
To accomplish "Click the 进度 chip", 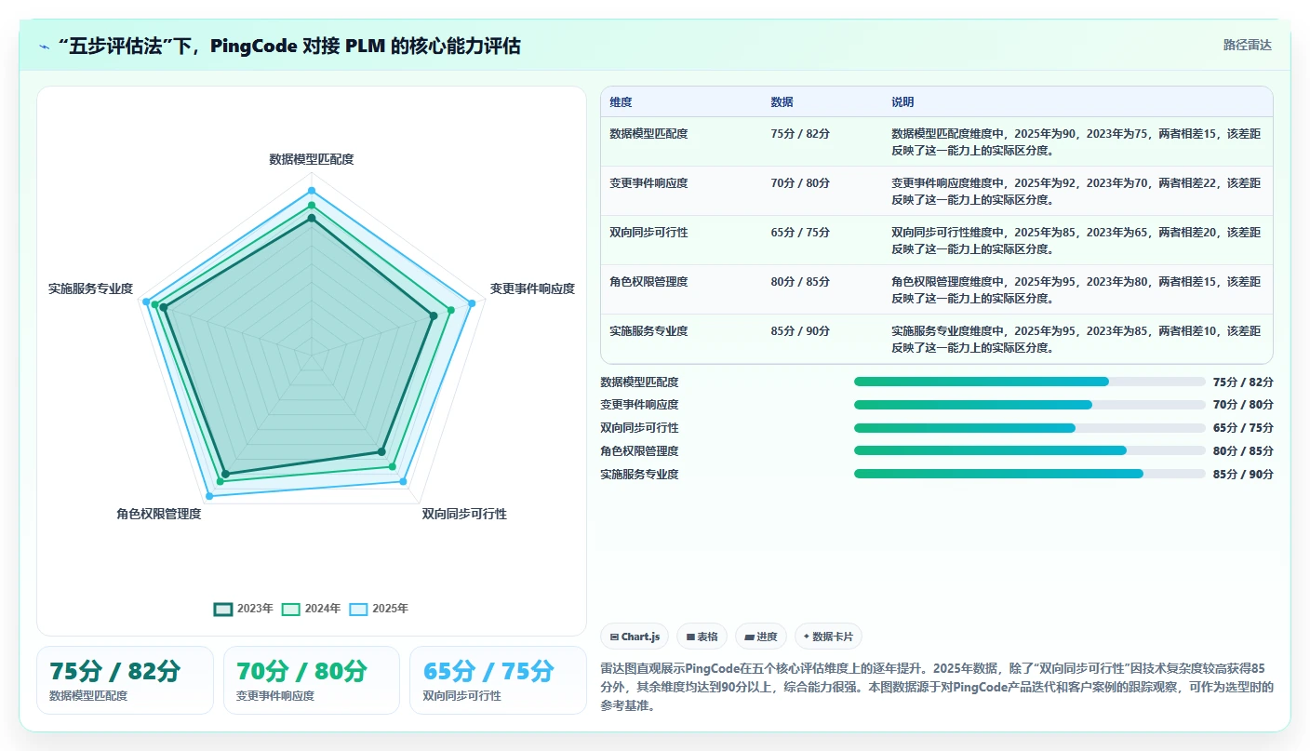I will [760, 637].
